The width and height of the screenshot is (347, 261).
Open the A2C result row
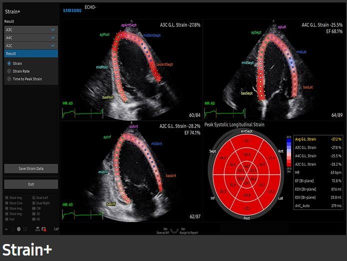tap(31, 45)
